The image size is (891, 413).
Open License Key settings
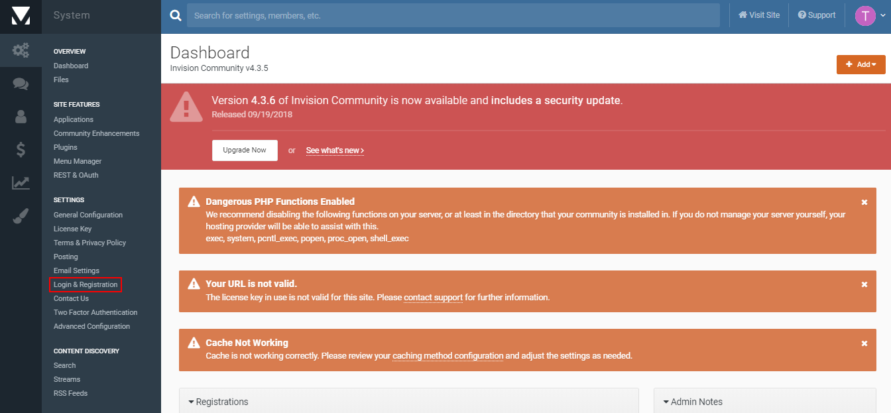pyautogui.click(x=73, y=229)
